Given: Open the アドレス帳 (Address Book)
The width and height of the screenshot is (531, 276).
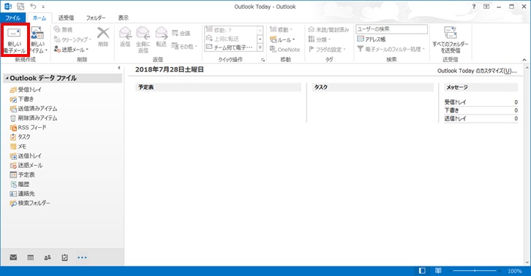Looking at the screenshot, I should 371,39.
